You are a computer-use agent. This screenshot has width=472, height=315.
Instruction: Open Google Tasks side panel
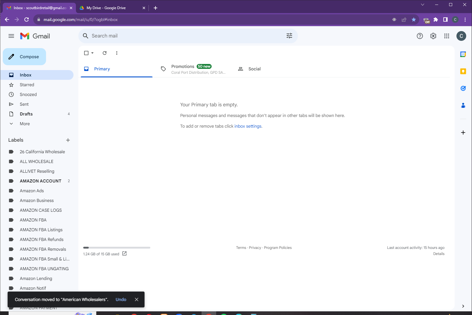pyautogui.click(x=463, y=88)
